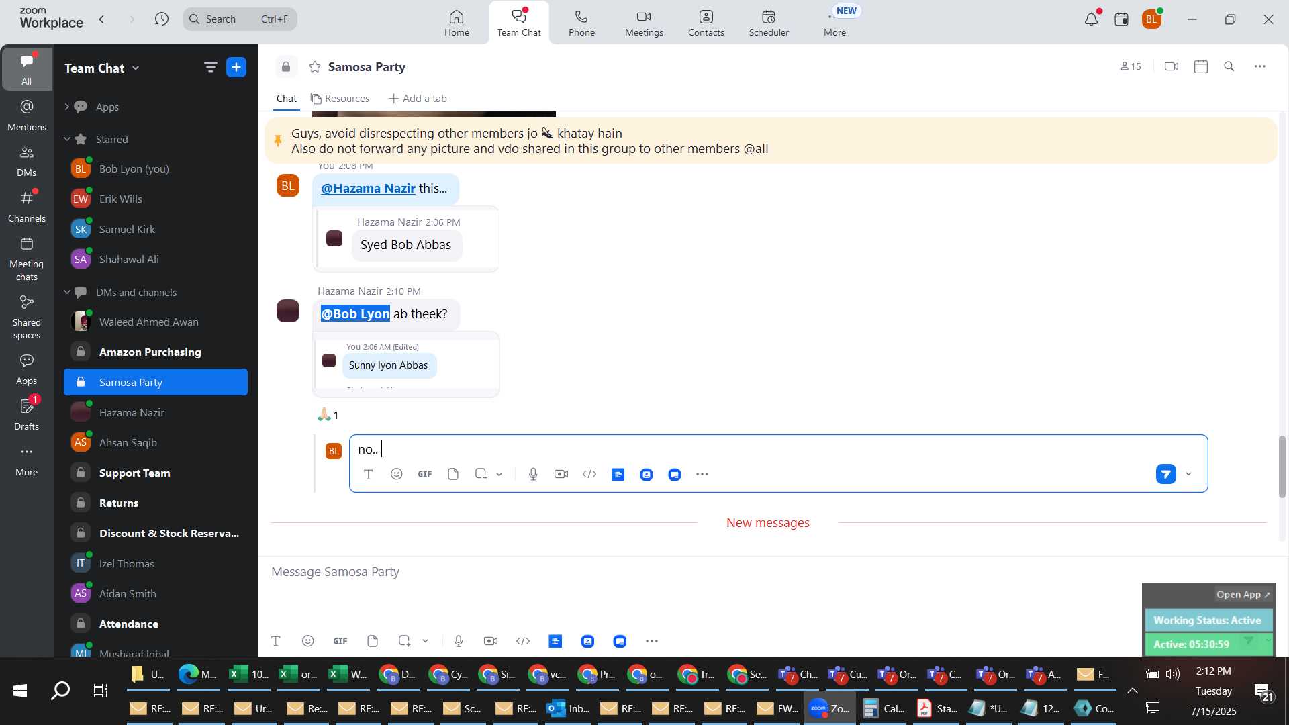Open emoji picker in reply box
Viewport: 1289px width, 725px height.
point(397,474)
